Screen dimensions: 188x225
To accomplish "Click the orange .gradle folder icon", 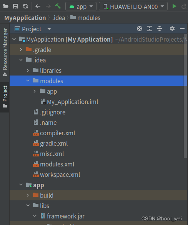I will [x=29, y=49].
